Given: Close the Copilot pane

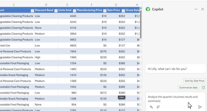Looking at the screenshot, I should tap(203, 9).
